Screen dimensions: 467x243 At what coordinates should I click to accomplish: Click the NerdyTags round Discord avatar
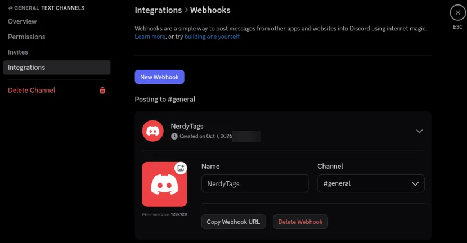tap(153, 130)
